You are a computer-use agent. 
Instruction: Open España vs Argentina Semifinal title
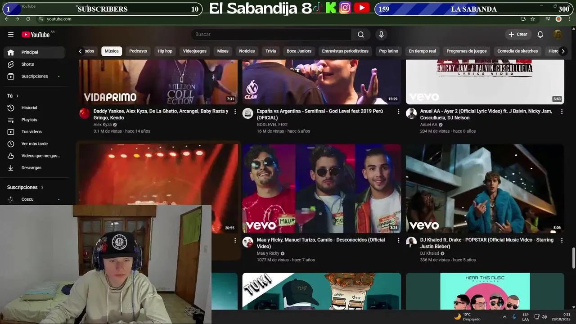tap(320, 114)
